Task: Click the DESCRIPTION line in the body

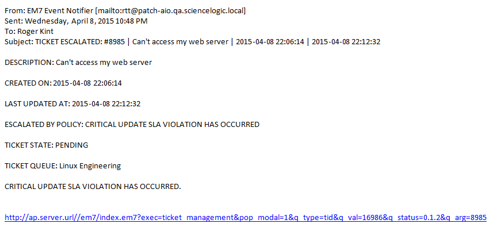Action: 78,63
